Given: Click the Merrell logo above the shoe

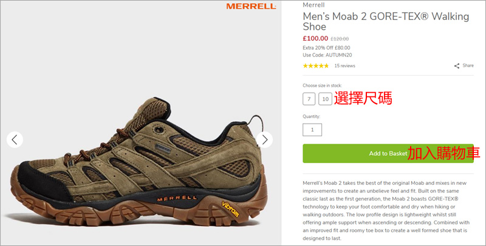Looking at the screenshot, I should click(251, 6).
